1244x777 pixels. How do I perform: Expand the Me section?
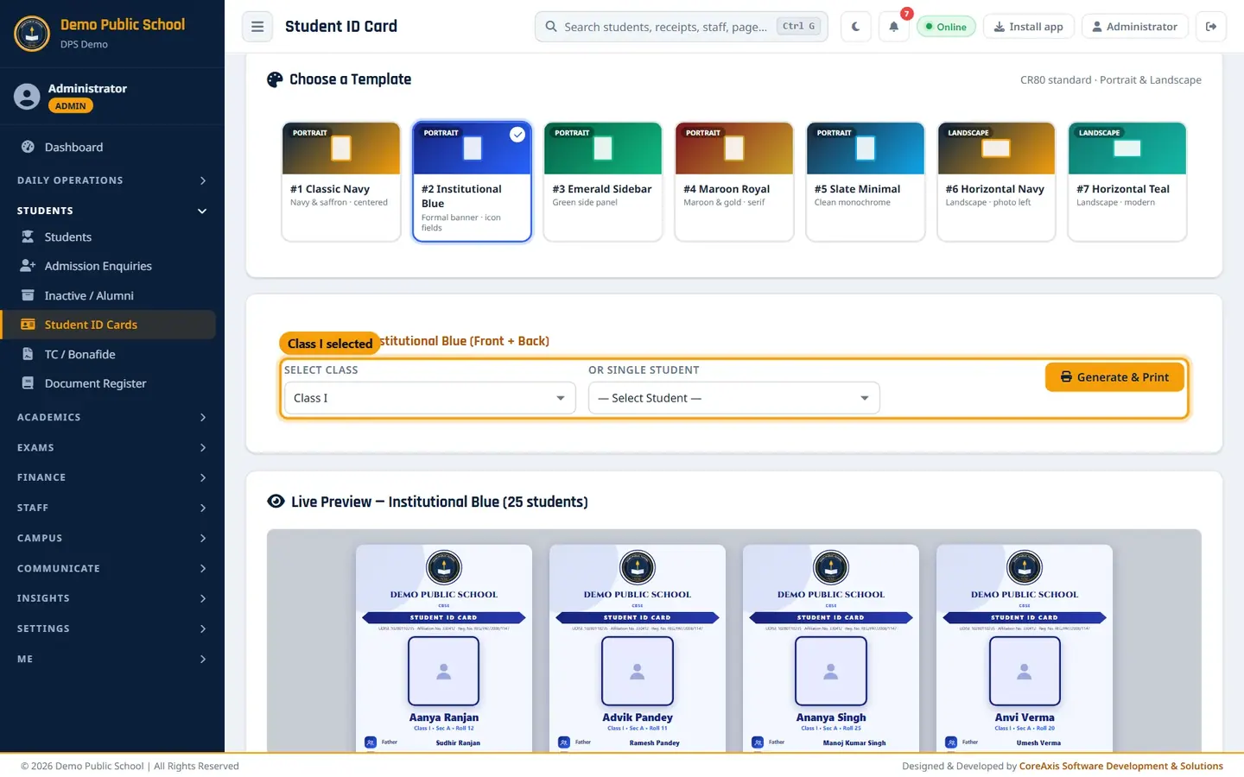click(112, 659)
